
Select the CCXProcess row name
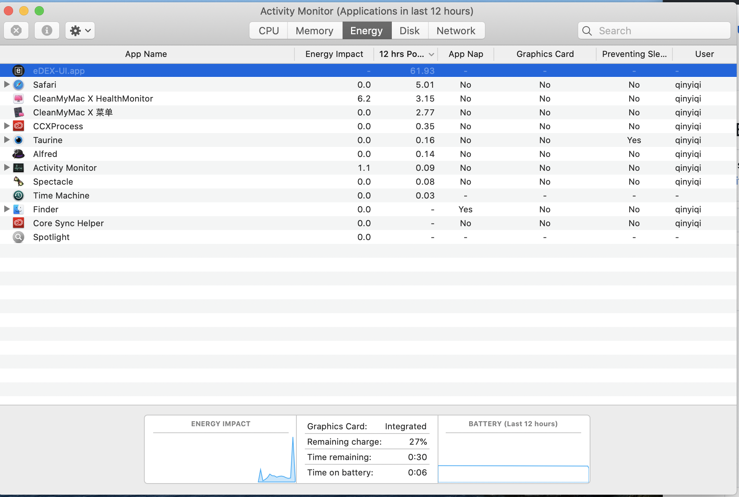tap(58, 126)
